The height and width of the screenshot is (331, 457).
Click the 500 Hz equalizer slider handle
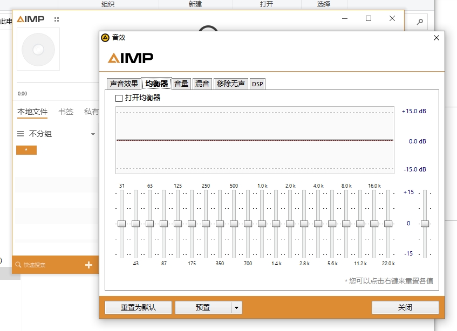[234, 224]
